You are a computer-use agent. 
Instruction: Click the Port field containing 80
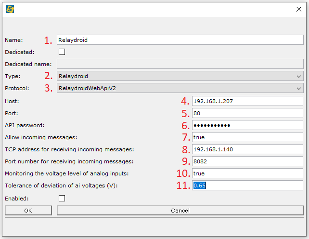pyautogui.click(x=247, y=113)
